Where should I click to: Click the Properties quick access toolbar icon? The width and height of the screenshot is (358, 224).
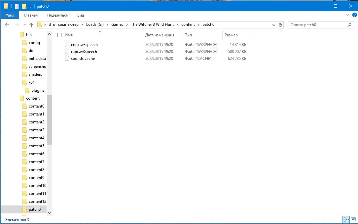click(x=17, y=6)
